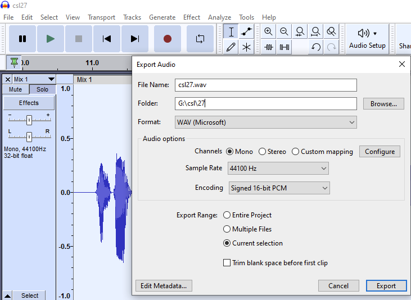Enable Trim blank space before first clip
This screenshot has height=300, width=411.
[x=227, y=263]
